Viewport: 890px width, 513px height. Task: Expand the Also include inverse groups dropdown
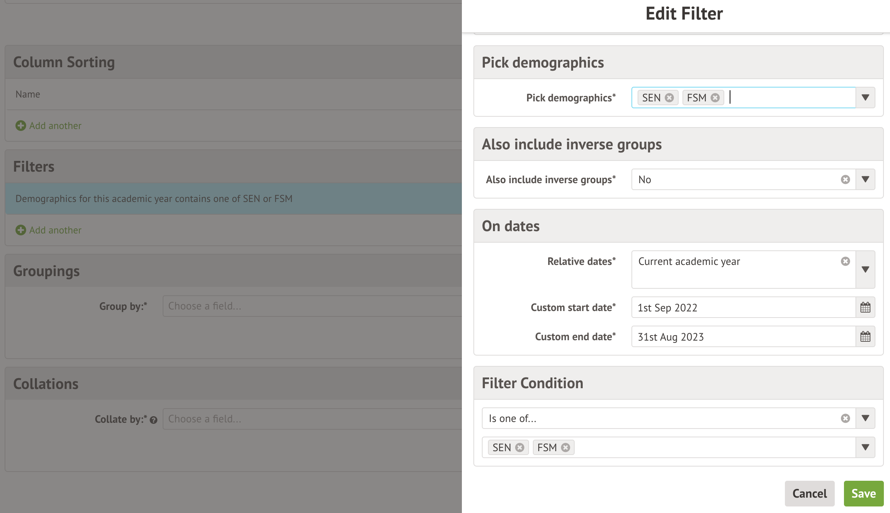click(865, 179)
